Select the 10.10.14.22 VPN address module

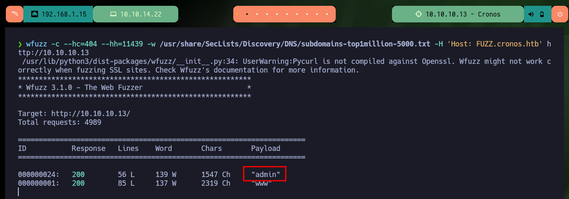coord(135,14)
